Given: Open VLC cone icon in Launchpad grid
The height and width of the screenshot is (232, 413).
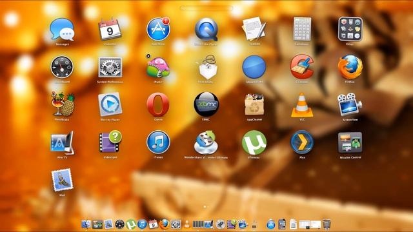Looking at the screenshot, I should click(302, 105).
